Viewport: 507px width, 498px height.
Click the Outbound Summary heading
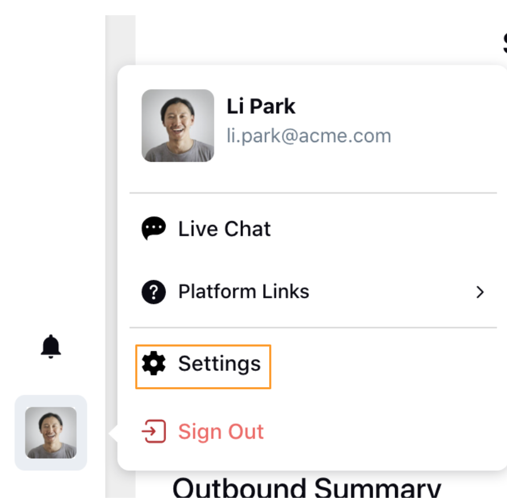click(307, 488)
